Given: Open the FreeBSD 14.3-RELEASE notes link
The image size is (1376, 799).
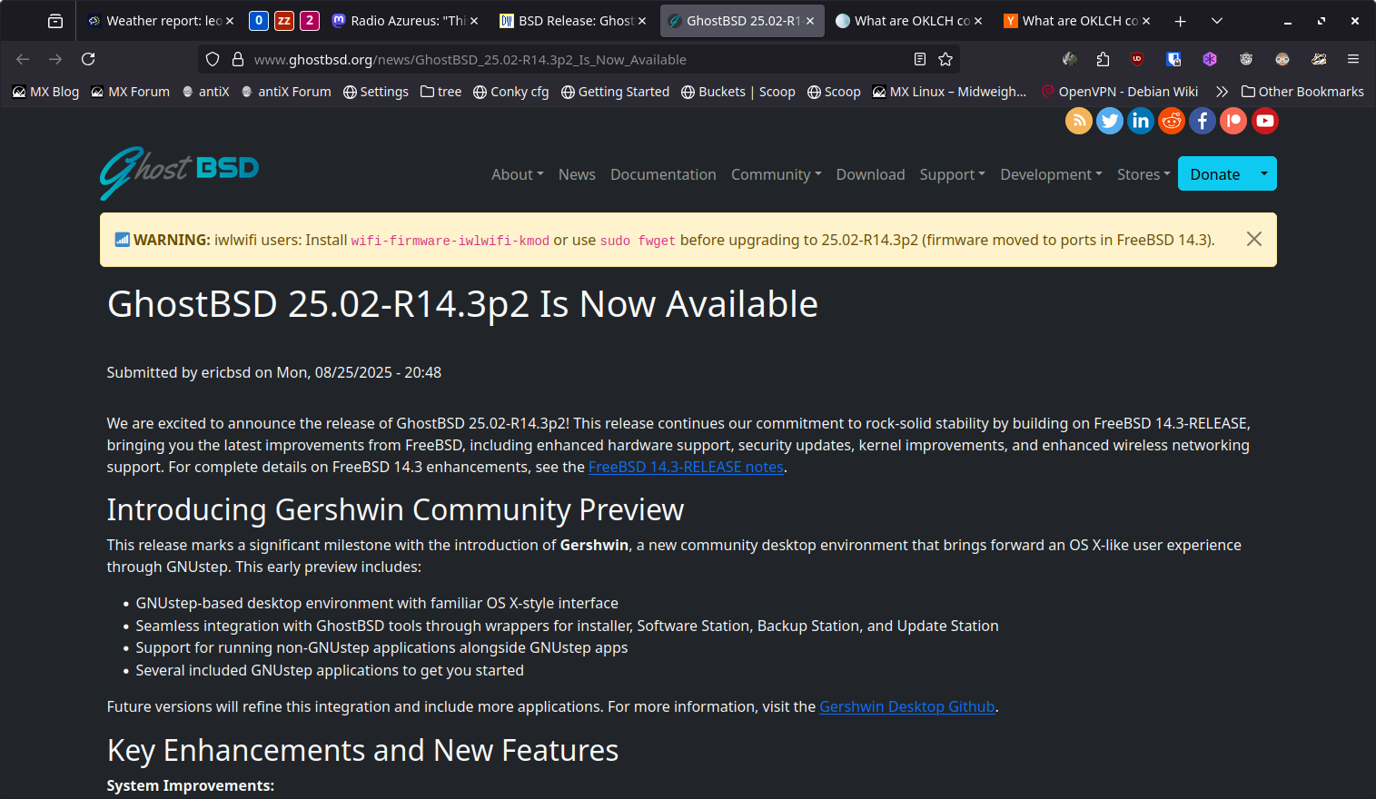Looking at the screenshot, I should [686, 467].
